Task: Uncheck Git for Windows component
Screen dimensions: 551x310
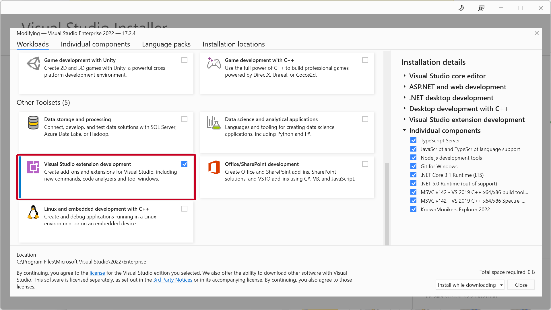Action: 414,166
